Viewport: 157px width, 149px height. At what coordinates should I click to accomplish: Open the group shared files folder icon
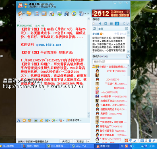[29, 14]
